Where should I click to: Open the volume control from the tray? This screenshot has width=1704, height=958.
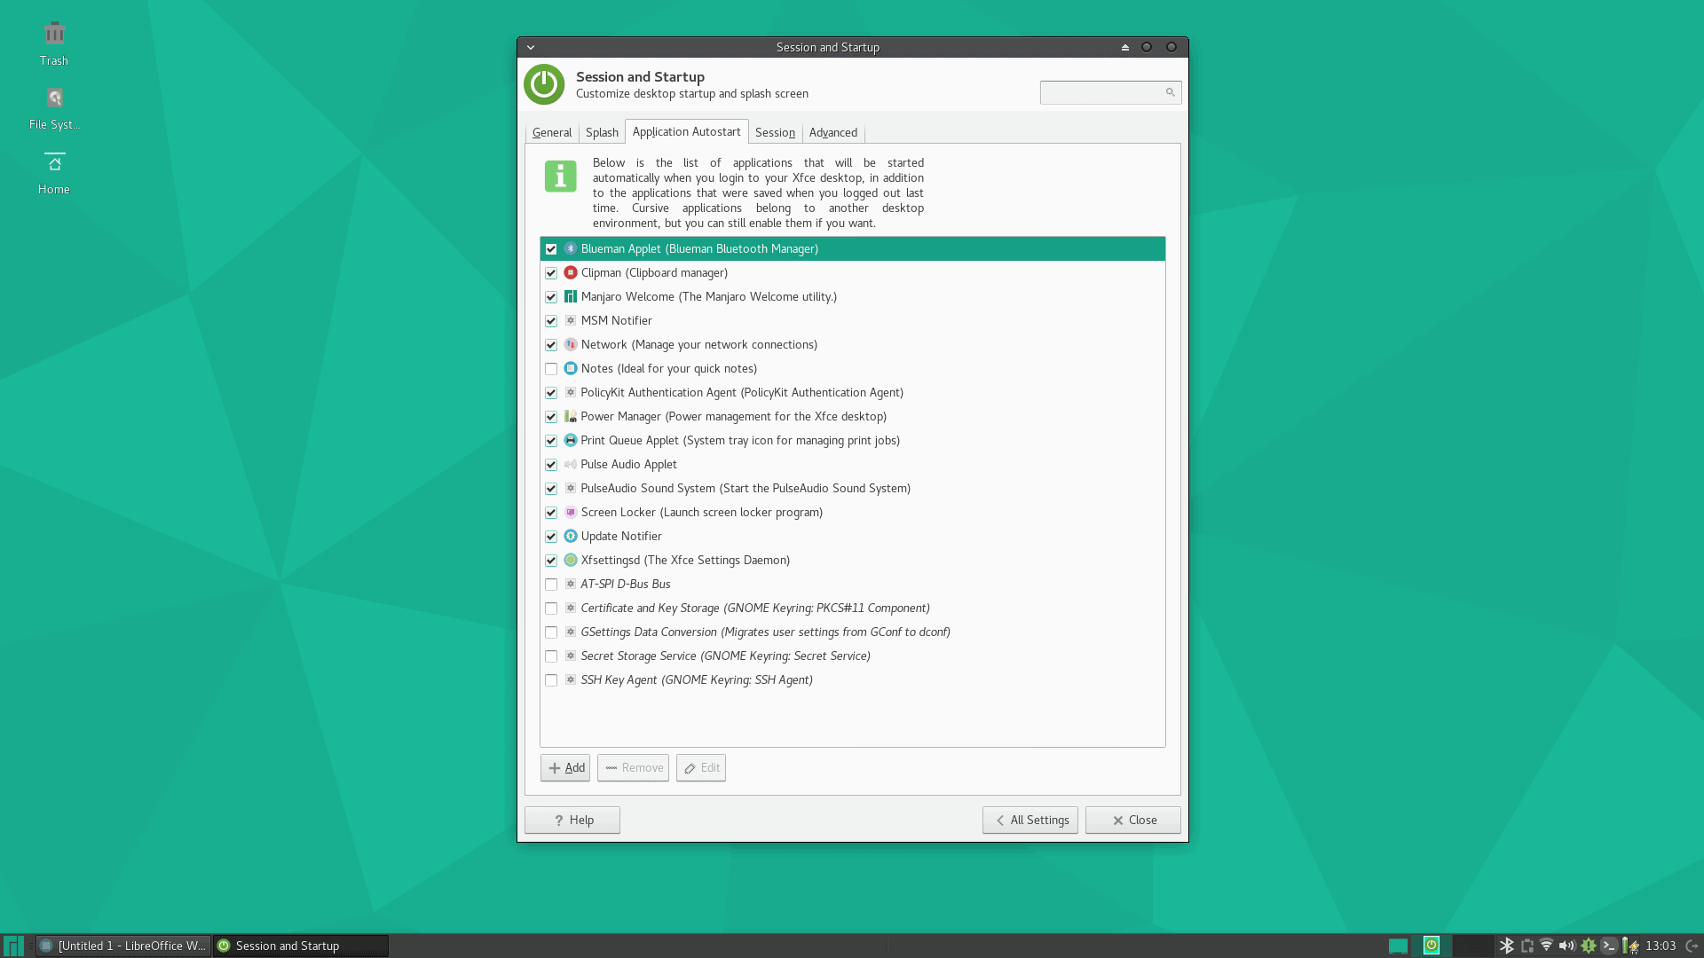pyautogui.click(x=1566, y=946)
